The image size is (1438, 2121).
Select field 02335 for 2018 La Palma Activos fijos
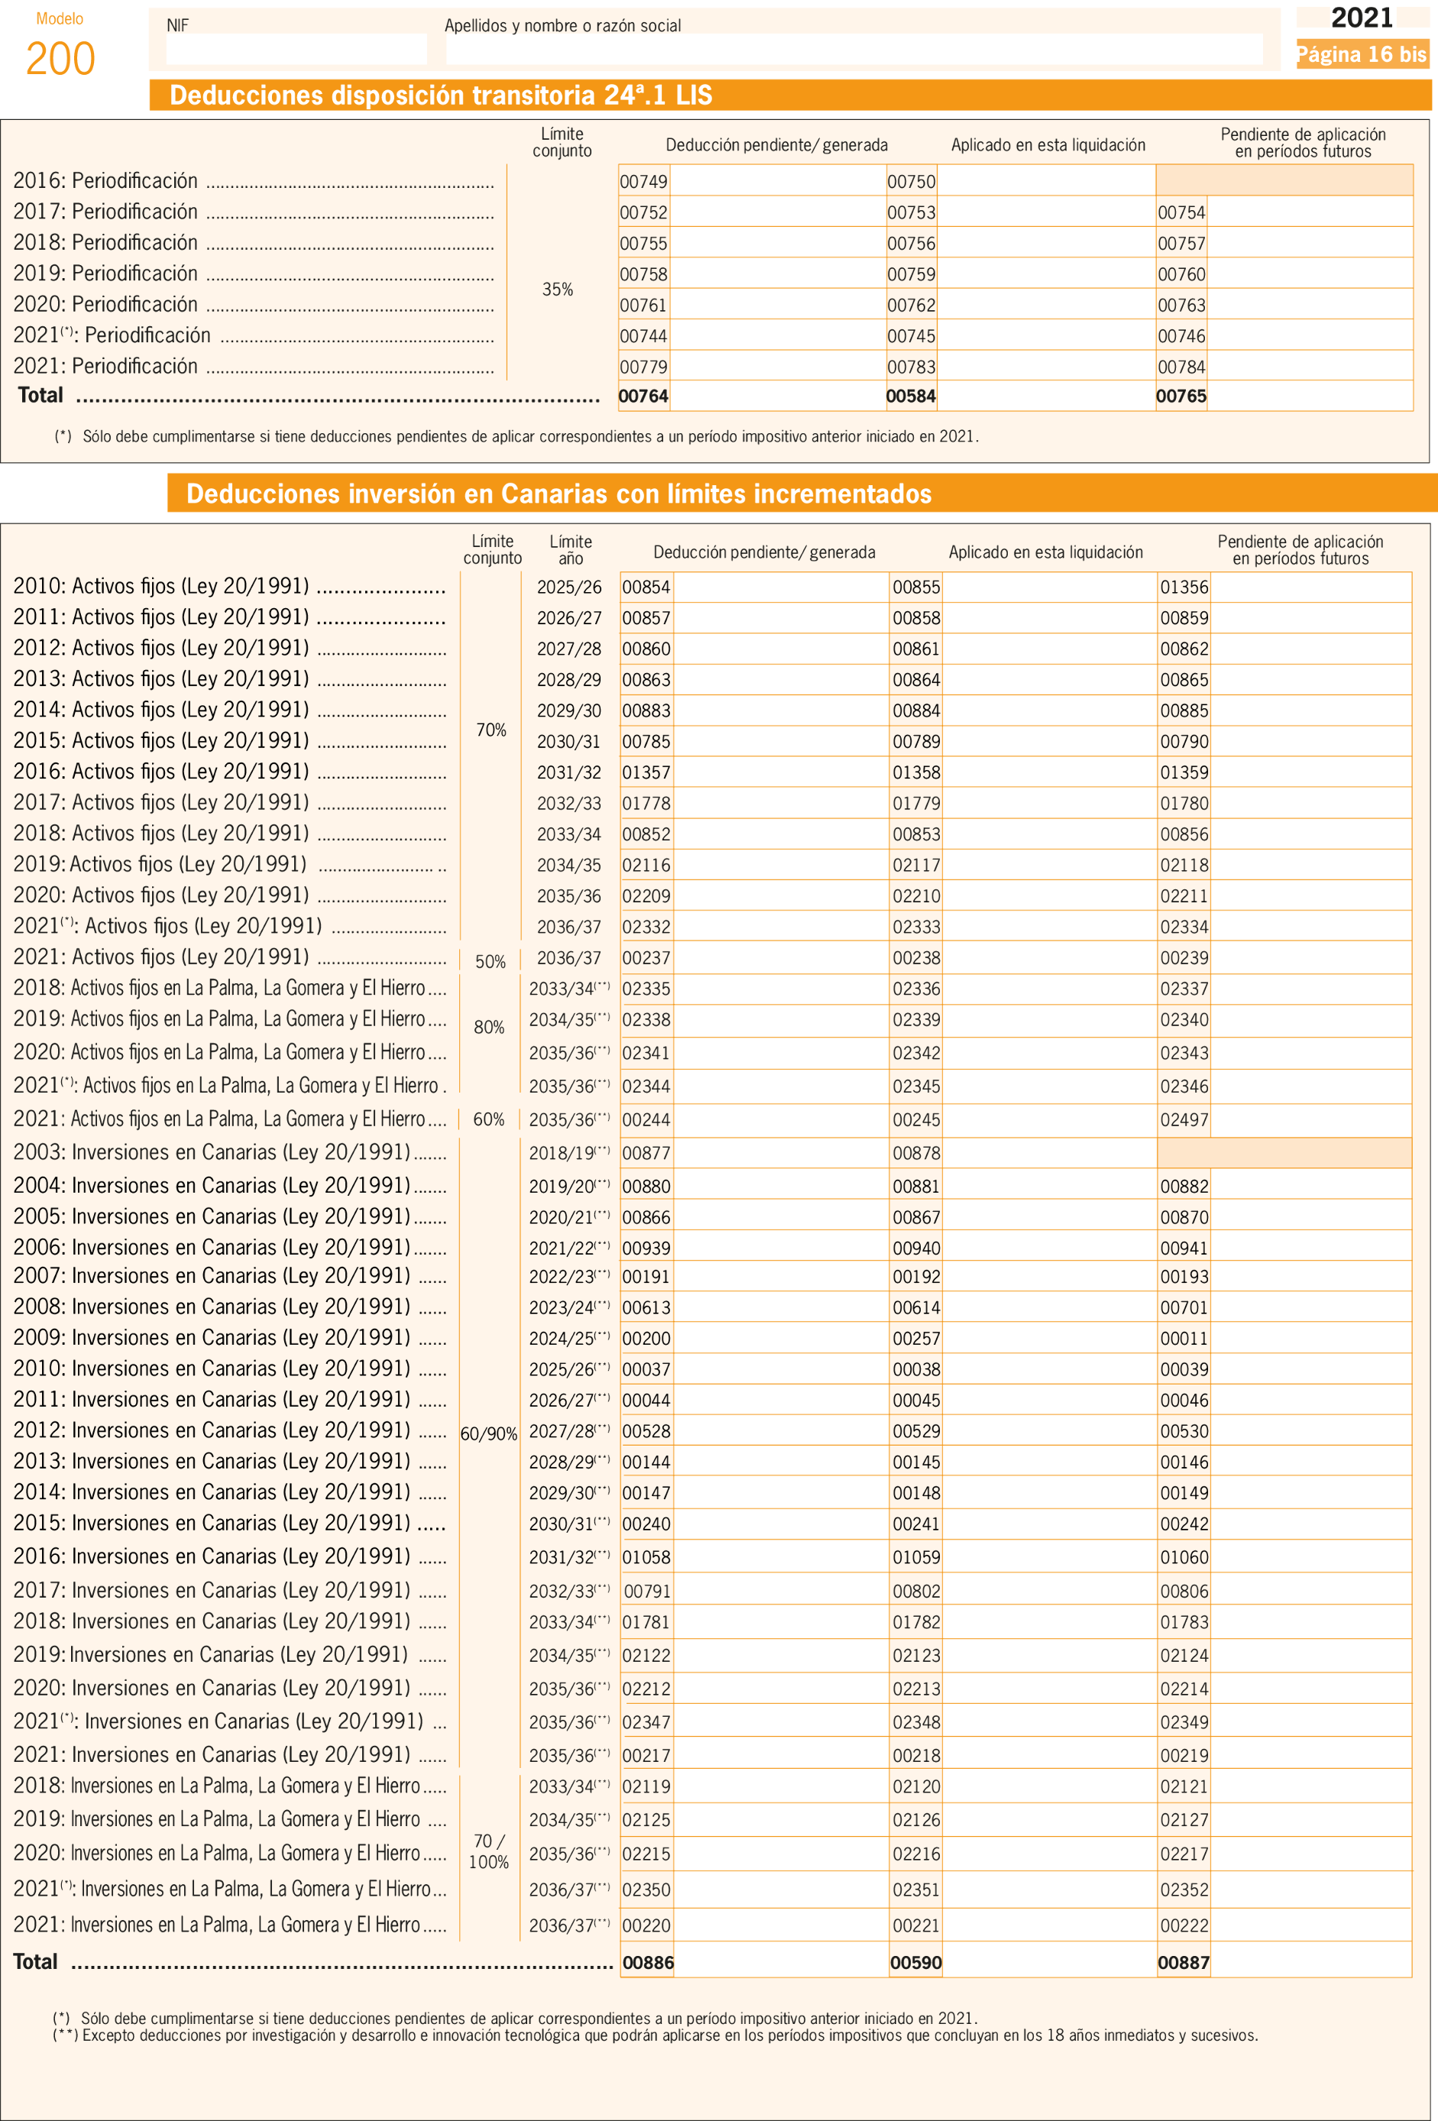pos(780,989)
